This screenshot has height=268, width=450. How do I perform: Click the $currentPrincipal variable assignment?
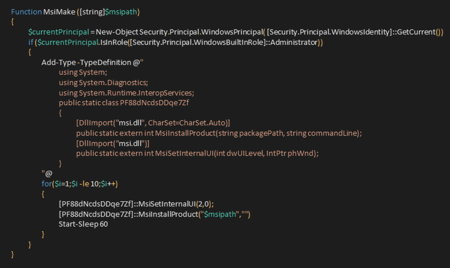click(59, 32)
